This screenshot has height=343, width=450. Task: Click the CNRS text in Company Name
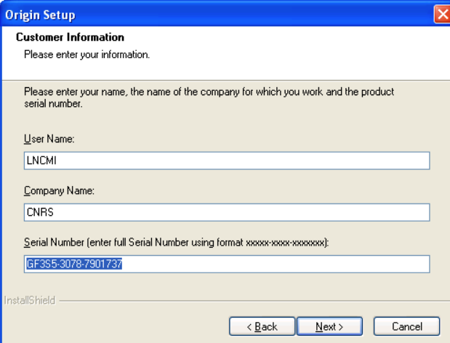(36, 212)
